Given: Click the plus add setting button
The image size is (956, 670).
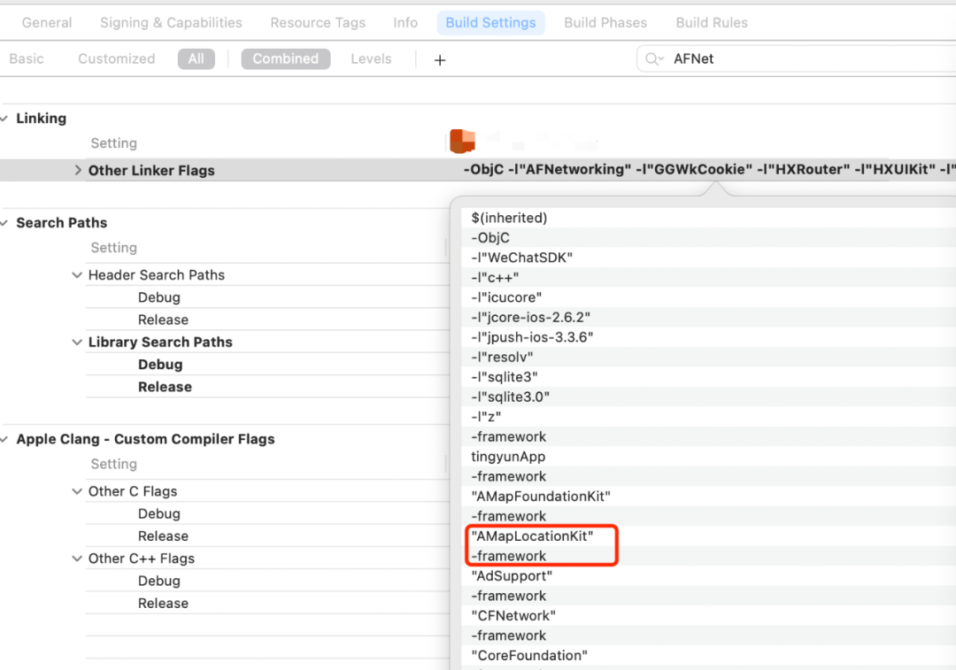Looking at the screenshot, I should point(440,60).
